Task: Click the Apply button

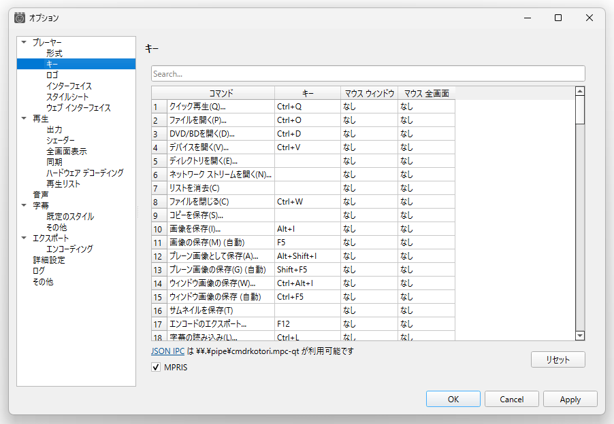Action: (x=570, y=399)
